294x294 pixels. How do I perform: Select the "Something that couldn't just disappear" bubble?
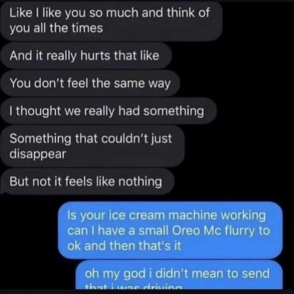point(91,146)
